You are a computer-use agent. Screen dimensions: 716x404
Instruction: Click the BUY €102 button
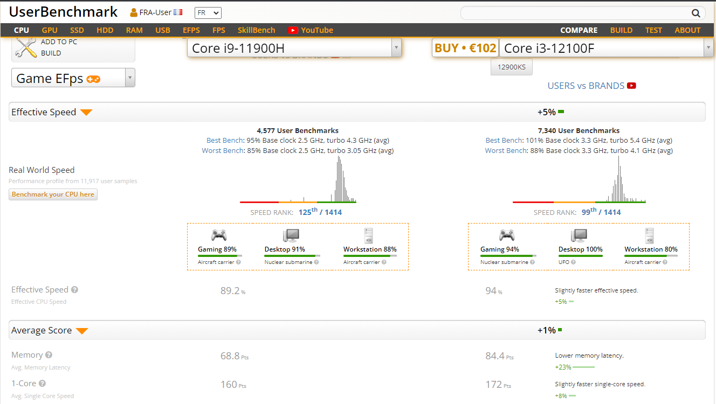pos(465,48)
